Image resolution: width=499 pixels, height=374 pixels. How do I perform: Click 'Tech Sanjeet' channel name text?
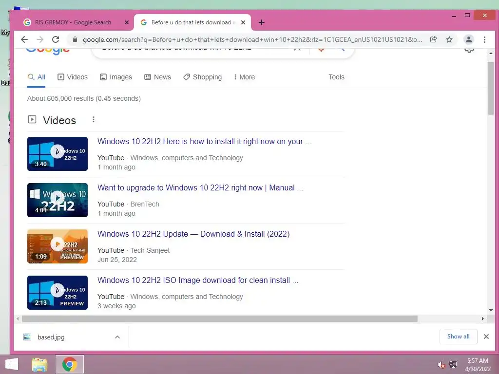[x=150, y=251]
